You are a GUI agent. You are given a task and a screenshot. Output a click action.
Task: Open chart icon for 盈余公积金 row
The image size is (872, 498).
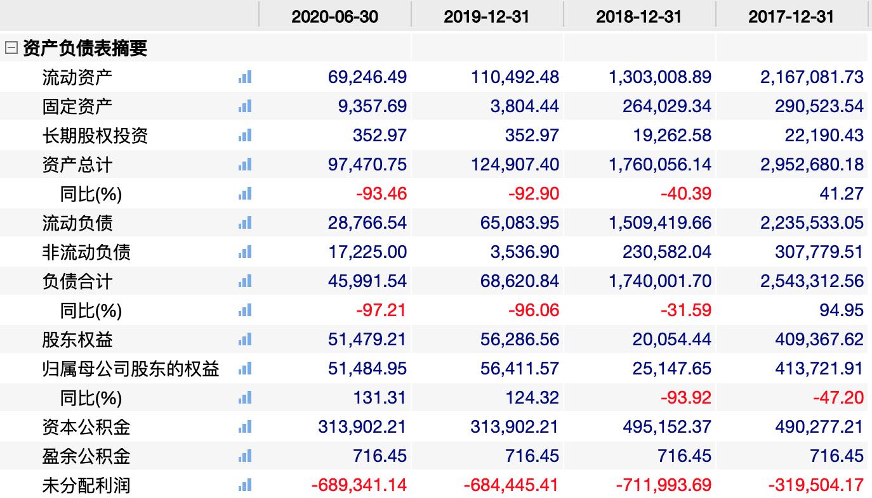tap(245, 456)
